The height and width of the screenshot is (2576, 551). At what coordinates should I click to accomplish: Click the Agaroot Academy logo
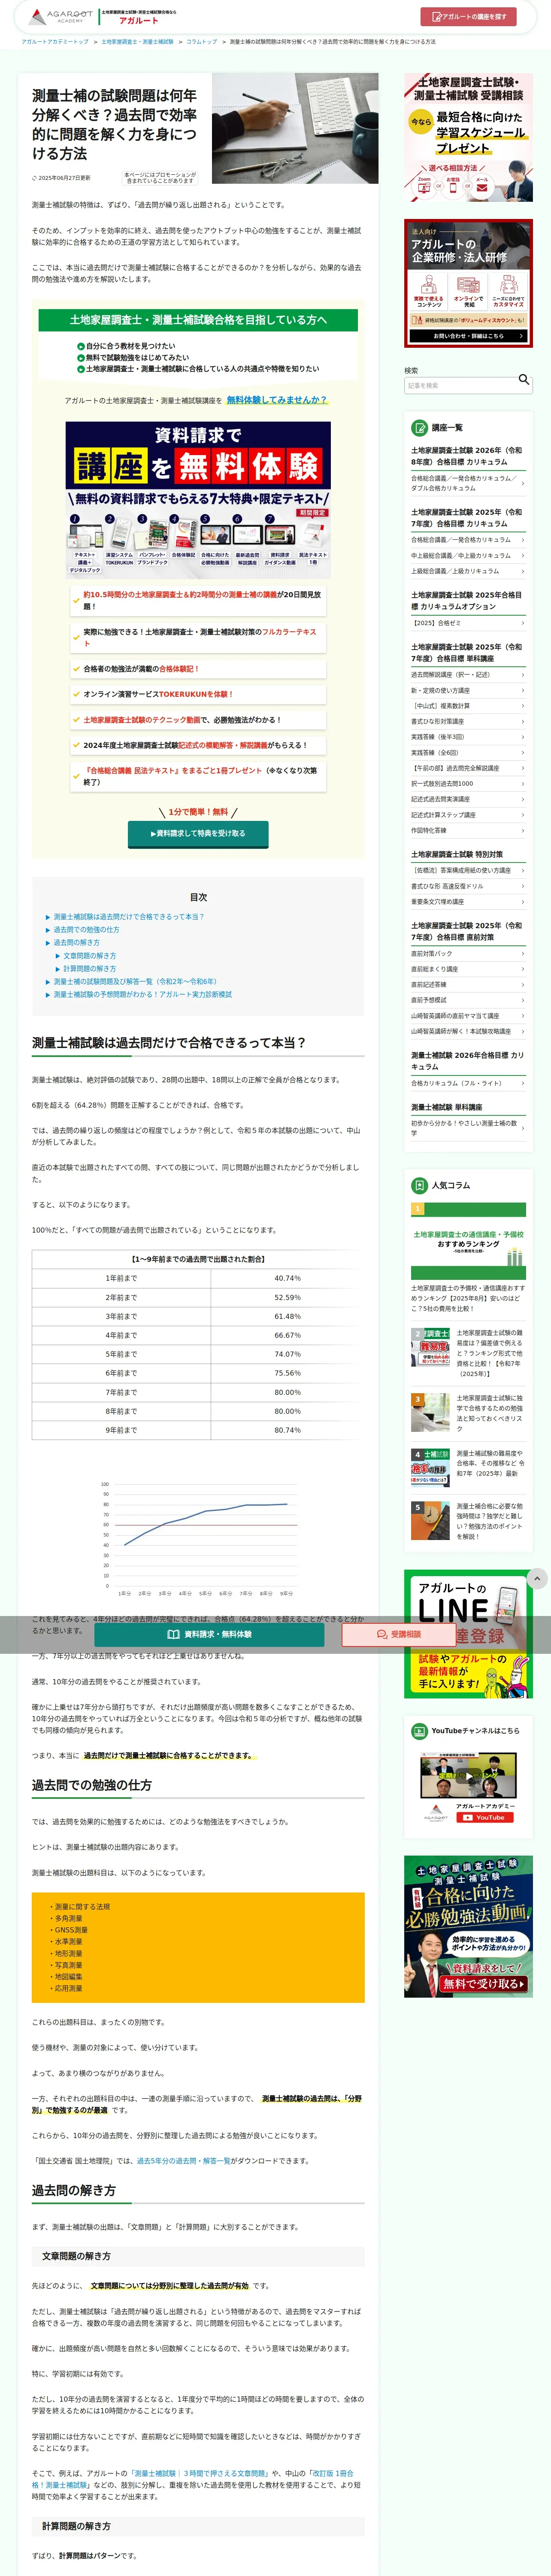click(61, 17)
